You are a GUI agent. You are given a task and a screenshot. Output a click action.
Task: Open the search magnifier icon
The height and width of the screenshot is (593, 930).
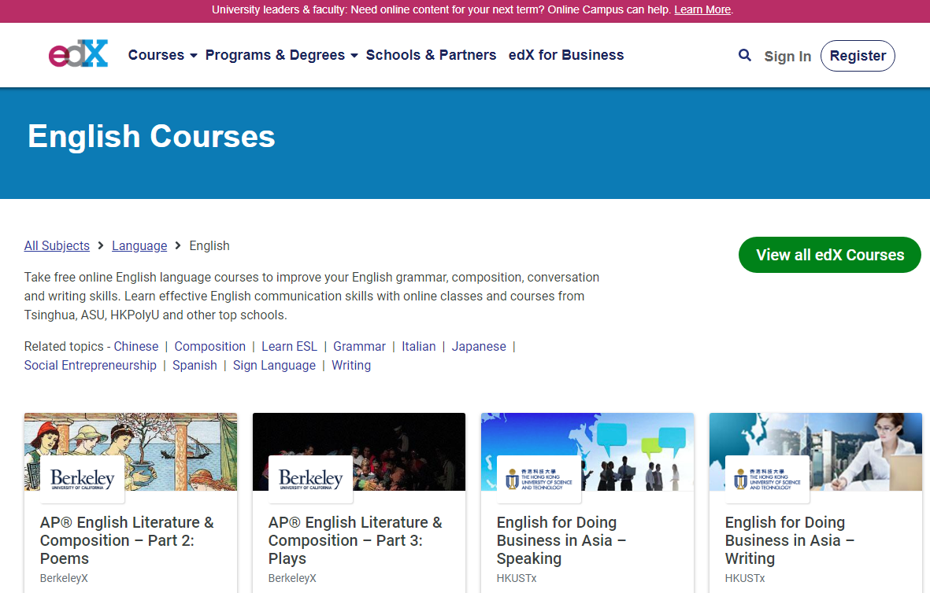click(x=744, y=55)
